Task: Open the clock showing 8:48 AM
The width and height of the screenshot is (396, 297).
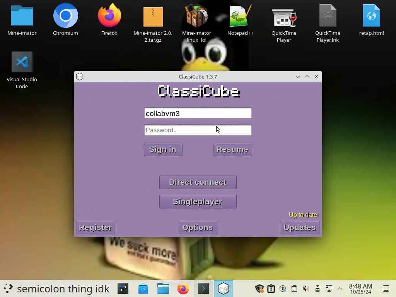Action: [361, 288]
